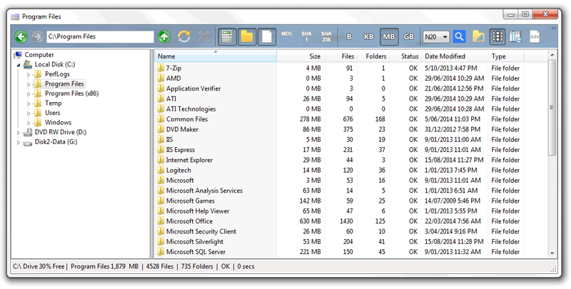This screenshot has width=571, height=289.
Task: Select MB size units
Action: point(389,37)
